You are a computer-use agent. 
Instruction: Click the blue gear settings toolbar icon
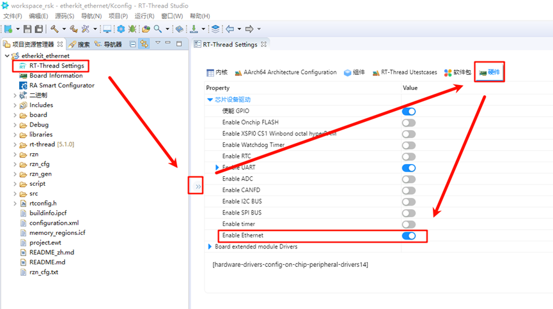coord(120,29)
